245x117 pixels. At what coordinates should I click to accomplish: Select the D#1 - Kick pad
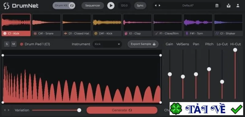(107, 25)
